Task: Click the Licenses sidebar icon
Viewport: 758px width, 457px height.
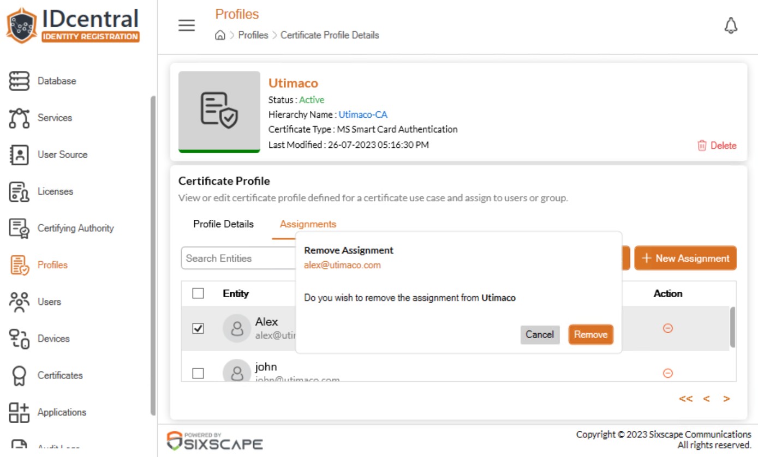Action: click(x=19, y=191)
